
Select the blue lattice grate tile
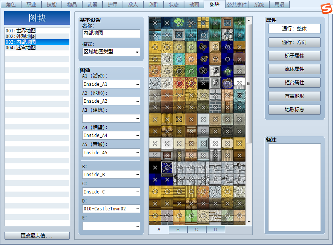tap(167, 167)
